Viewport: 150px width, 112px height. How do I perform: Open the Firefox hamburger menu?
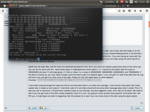click(x=147, y=11)
